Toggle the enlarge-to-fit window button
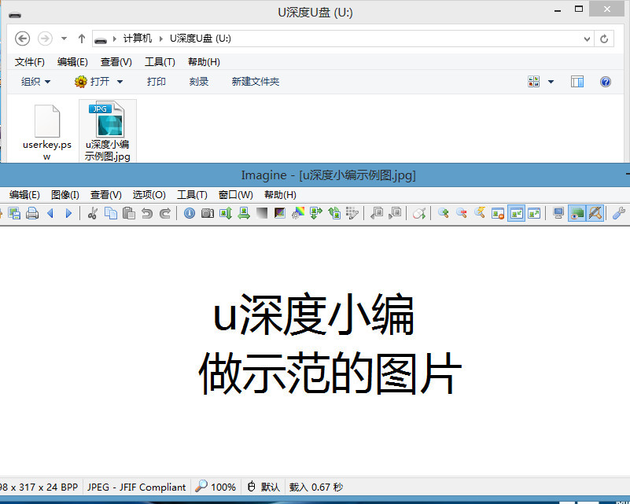 pos(534,213)
